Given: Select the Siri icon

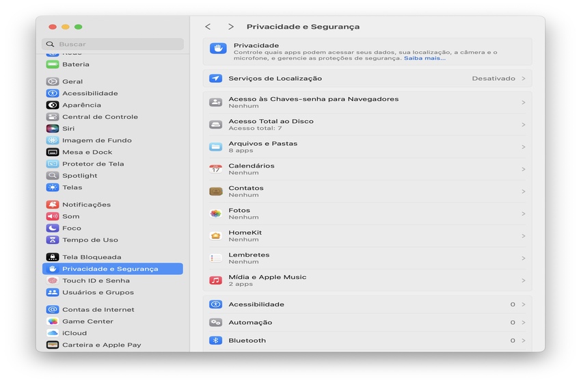Looking at the screenshot, I should 52,129.
